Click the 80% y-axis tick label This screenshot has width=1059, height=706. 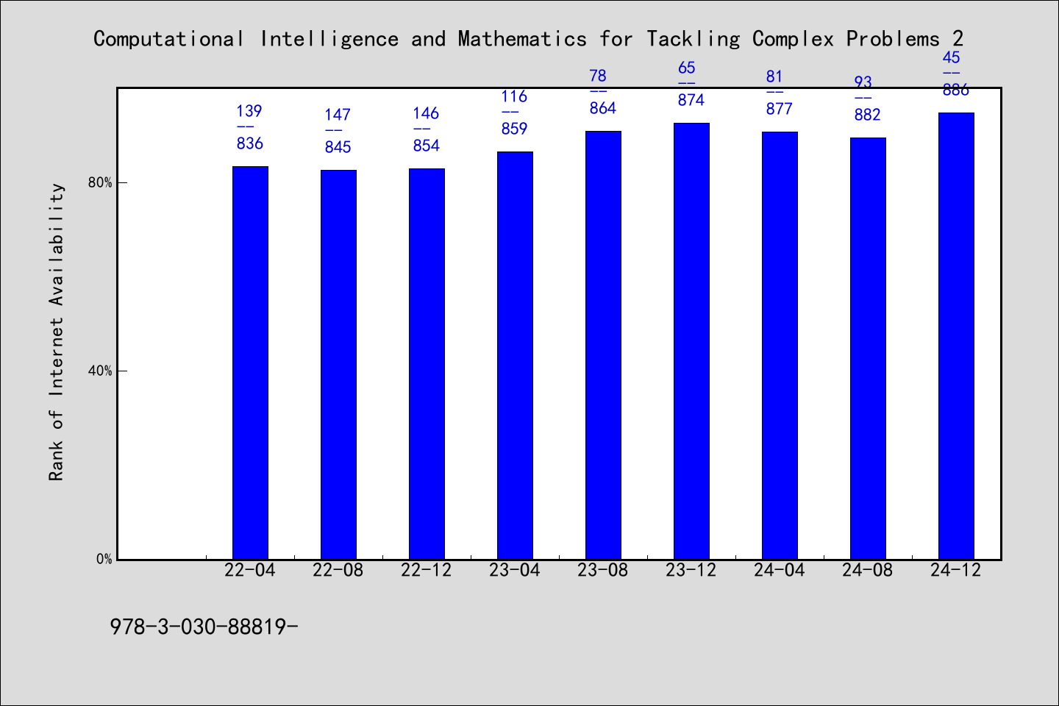point(100,182)
